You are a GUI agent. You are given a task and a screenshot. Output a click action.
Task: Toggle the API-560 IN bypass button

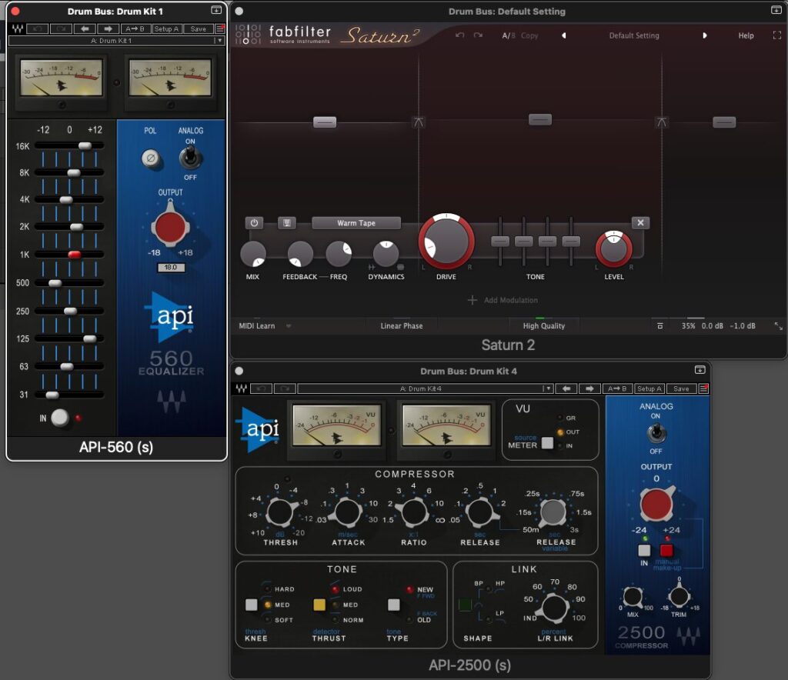tap(60, 418)
